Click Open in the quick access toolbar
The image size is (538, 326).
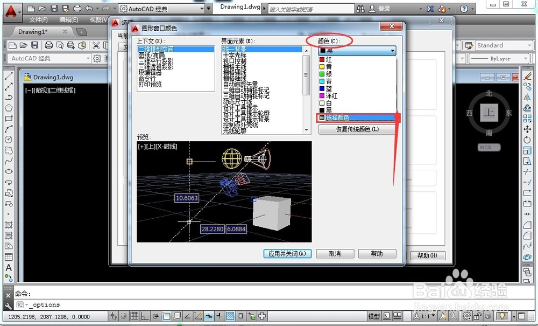43,9
